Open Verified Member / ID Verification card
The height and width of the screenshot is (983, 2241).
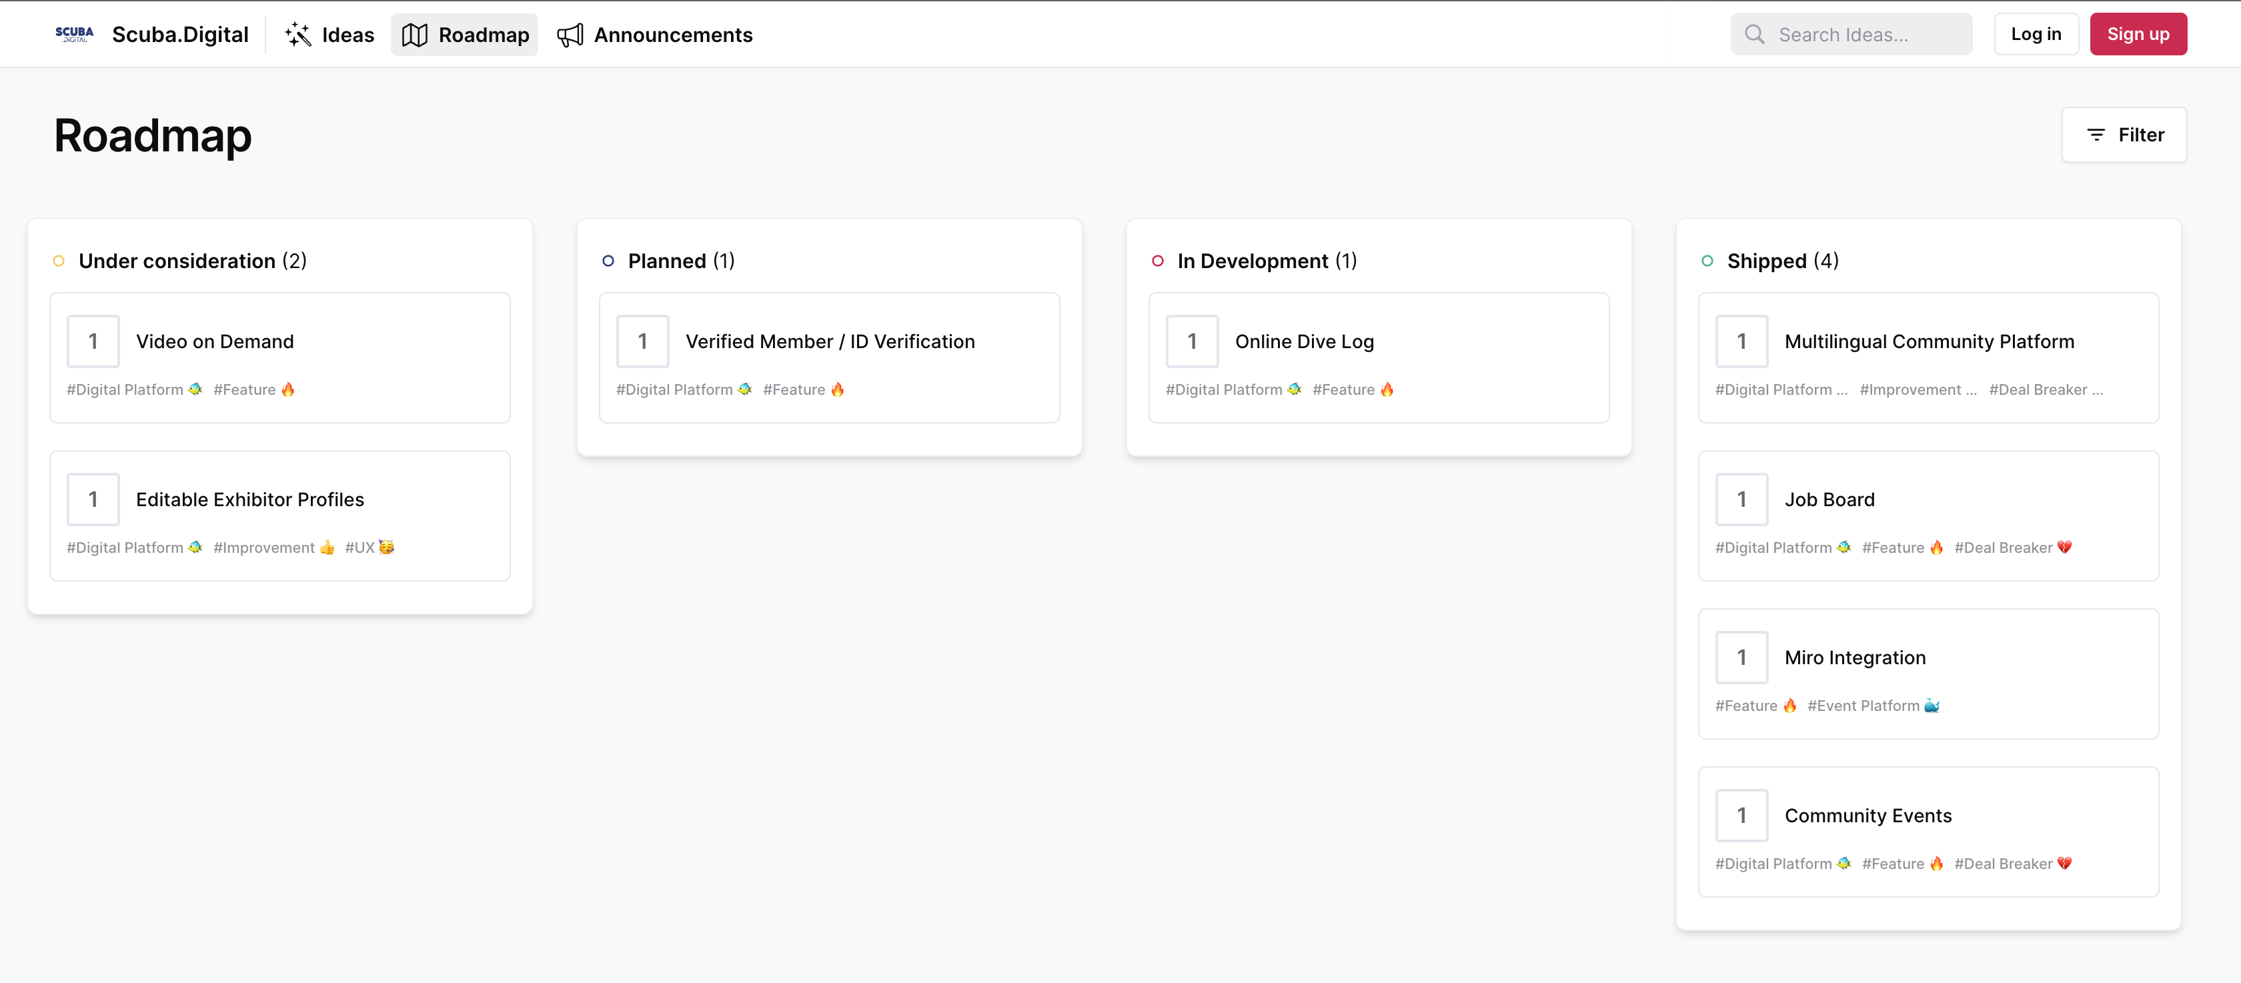[830, 342]
